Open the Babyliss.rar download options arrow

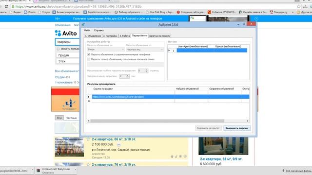pos(76,170)
